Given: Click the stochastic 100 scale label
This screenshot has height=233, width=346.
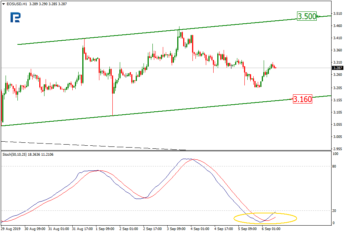Looking at the screenshot, I should coord(335,154).
